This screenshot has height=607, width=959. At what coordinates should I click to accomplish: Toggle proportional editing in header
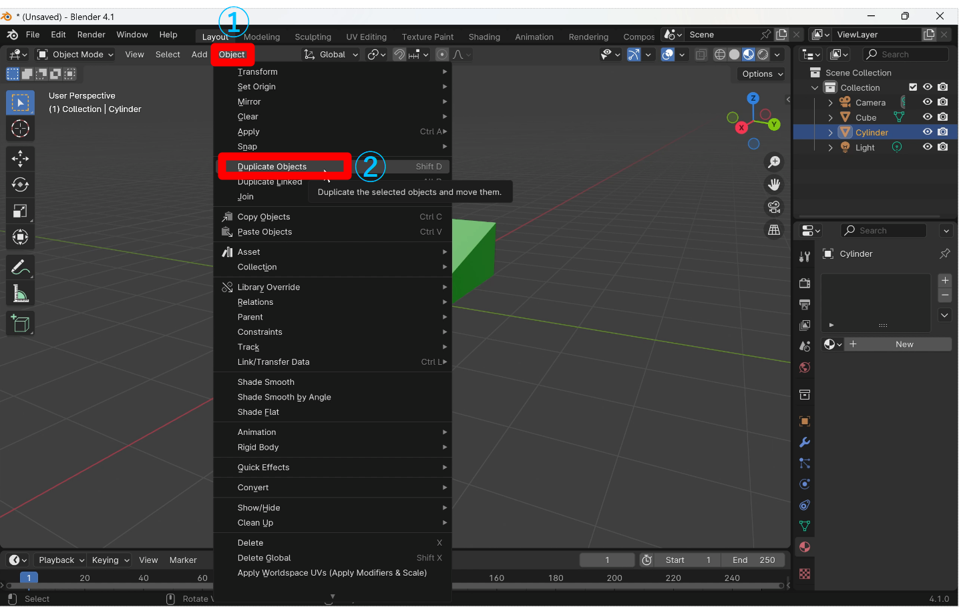point(442,55)
